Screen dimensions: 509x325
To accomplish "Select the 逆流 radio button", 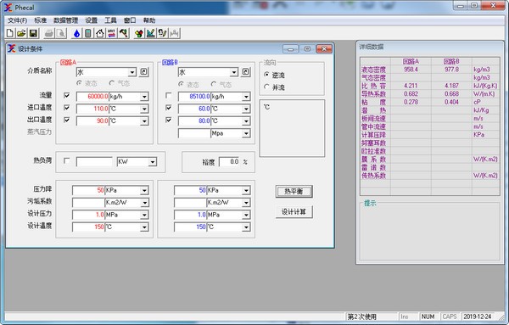I will click(267, 75).
